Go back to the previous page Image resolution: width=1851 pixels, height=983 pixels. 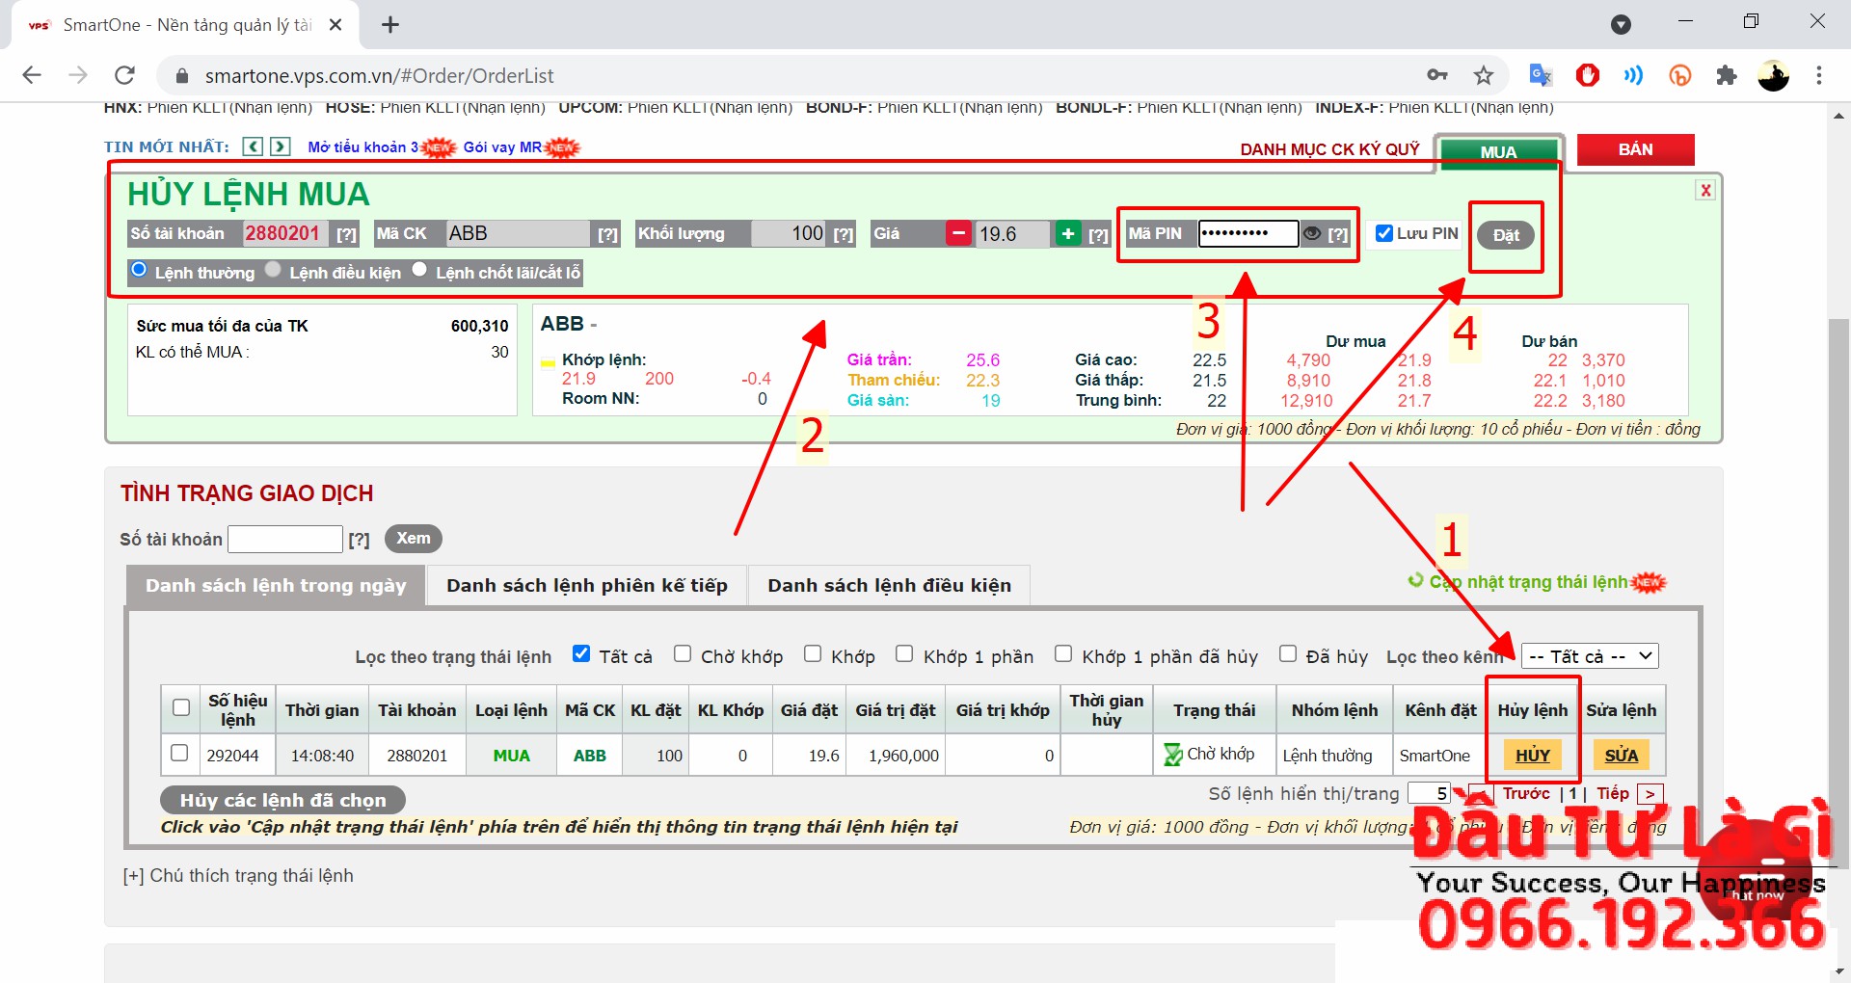(x=32, y=75)
